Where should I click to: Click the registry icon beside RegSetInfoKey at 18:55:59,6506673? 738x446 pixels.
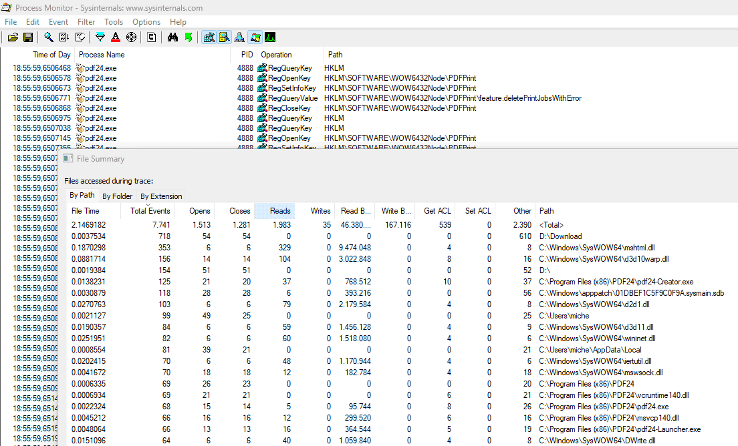tap(262, 88)
